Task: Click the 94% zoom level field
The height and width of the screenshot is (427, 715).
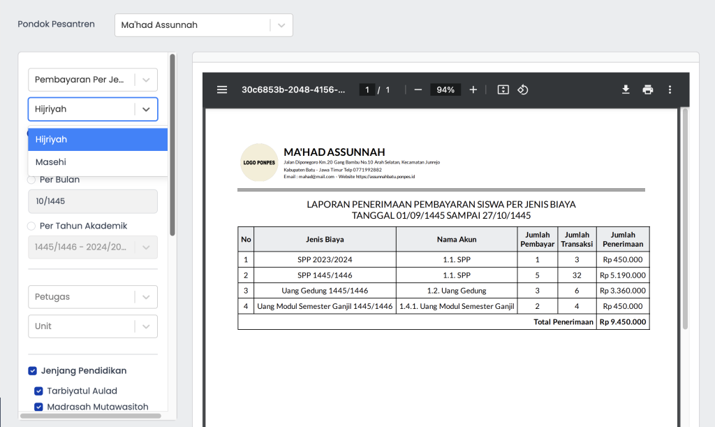Action: [445, 90]
